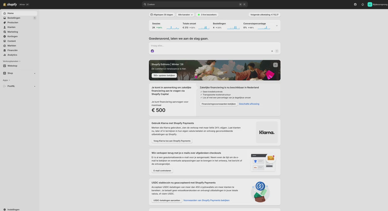Click USDC-betalingen aanzetten button

click(167, 200)
